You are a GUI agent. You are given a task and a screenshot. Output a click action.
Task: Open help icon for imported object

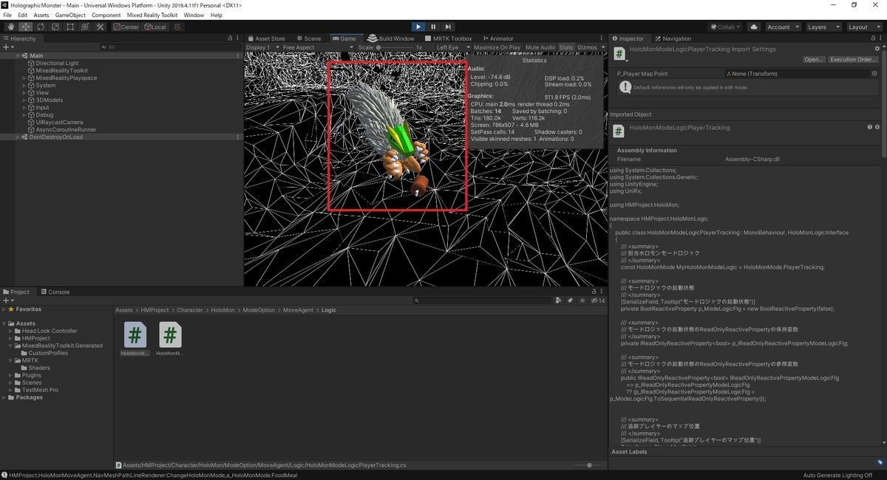click(x=870, y=127)
